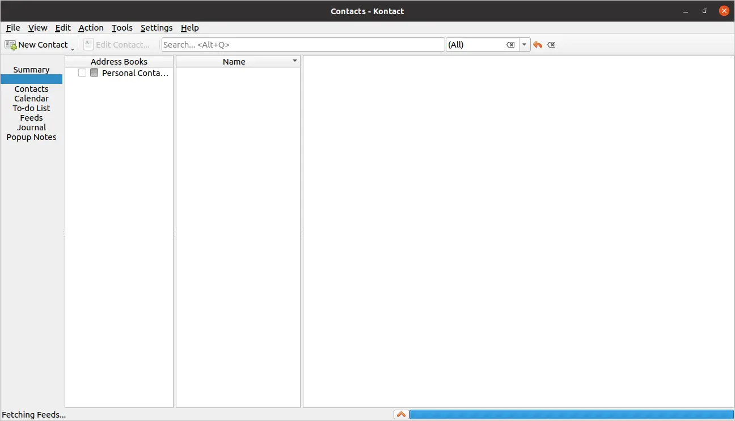Select the Personal Conta... address book row

(119, 73)
